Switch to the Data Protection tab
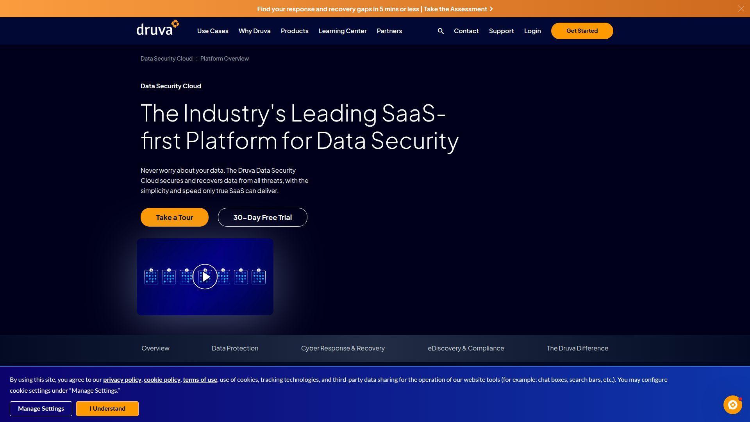Viewport: 750px width, 422px height. (x=235, y=348)
